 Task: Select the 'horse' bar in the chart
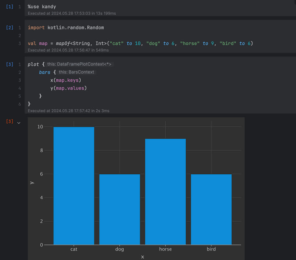click(x=165, y=191)
